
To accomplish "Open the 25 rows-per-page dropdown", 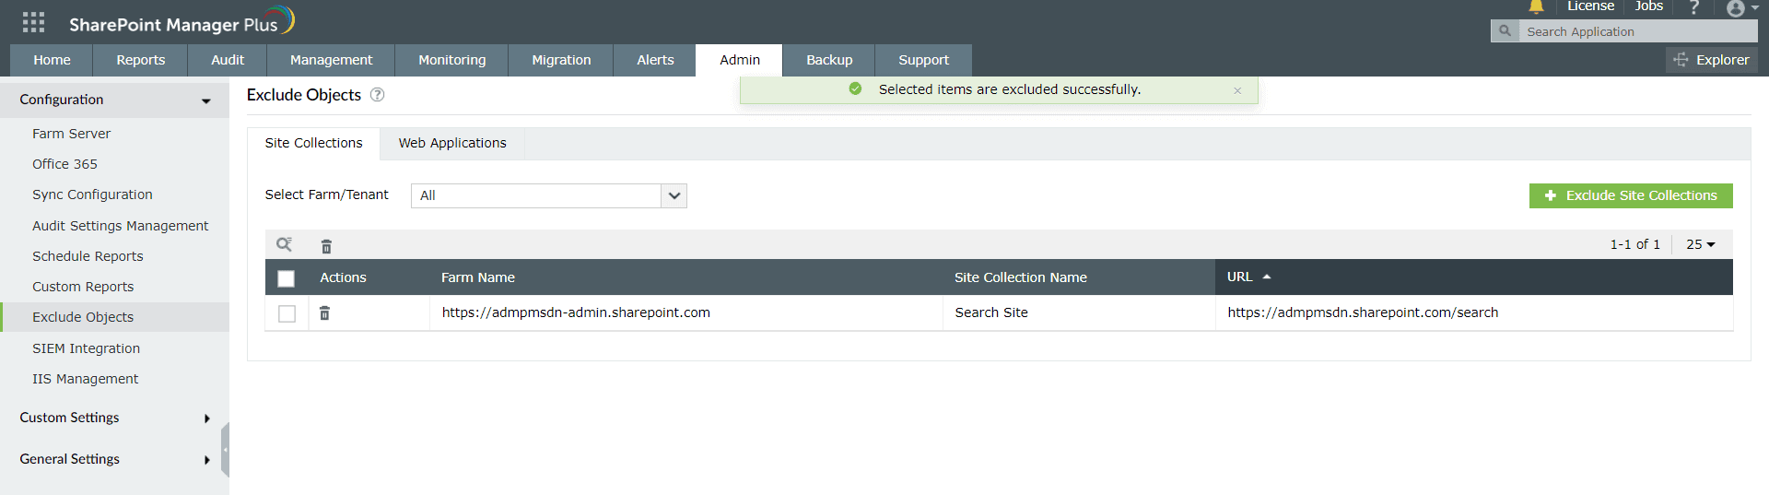I will pos(1701,244).
